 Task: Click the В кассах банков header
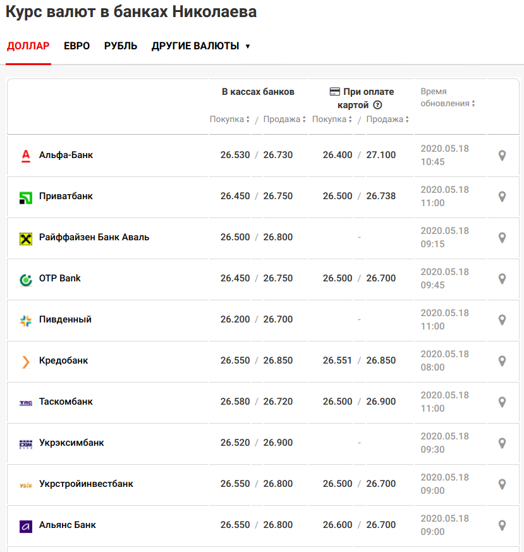[x=258, y=92]
